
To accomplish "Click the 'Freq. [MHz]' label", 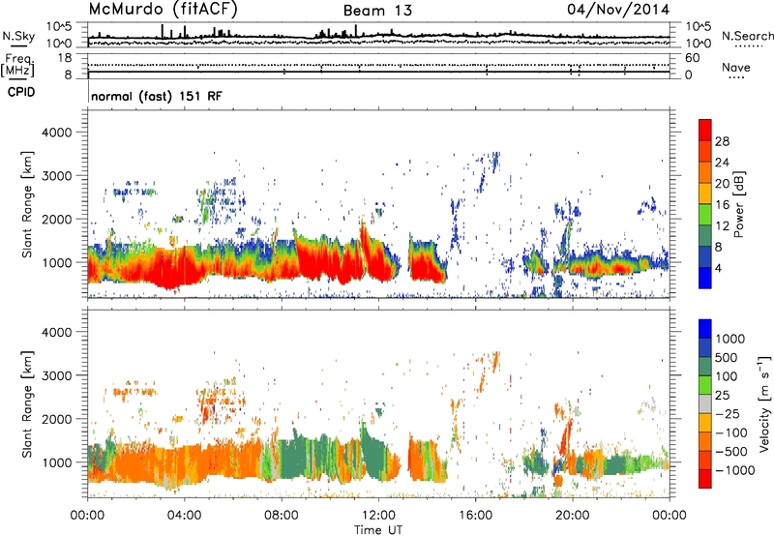I will click(x=17, y=65).
